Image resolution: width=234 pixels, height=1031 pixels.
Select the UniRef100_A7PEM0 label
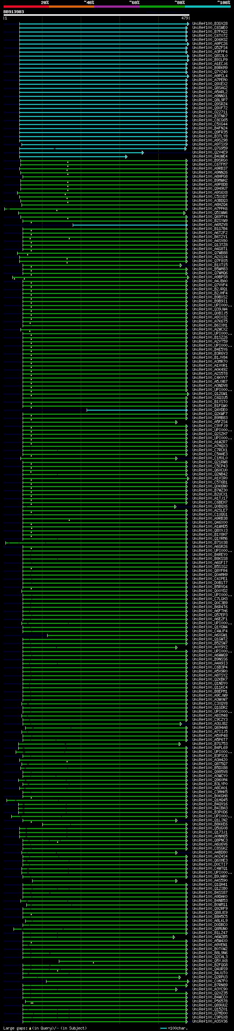(x=210, y=80)
